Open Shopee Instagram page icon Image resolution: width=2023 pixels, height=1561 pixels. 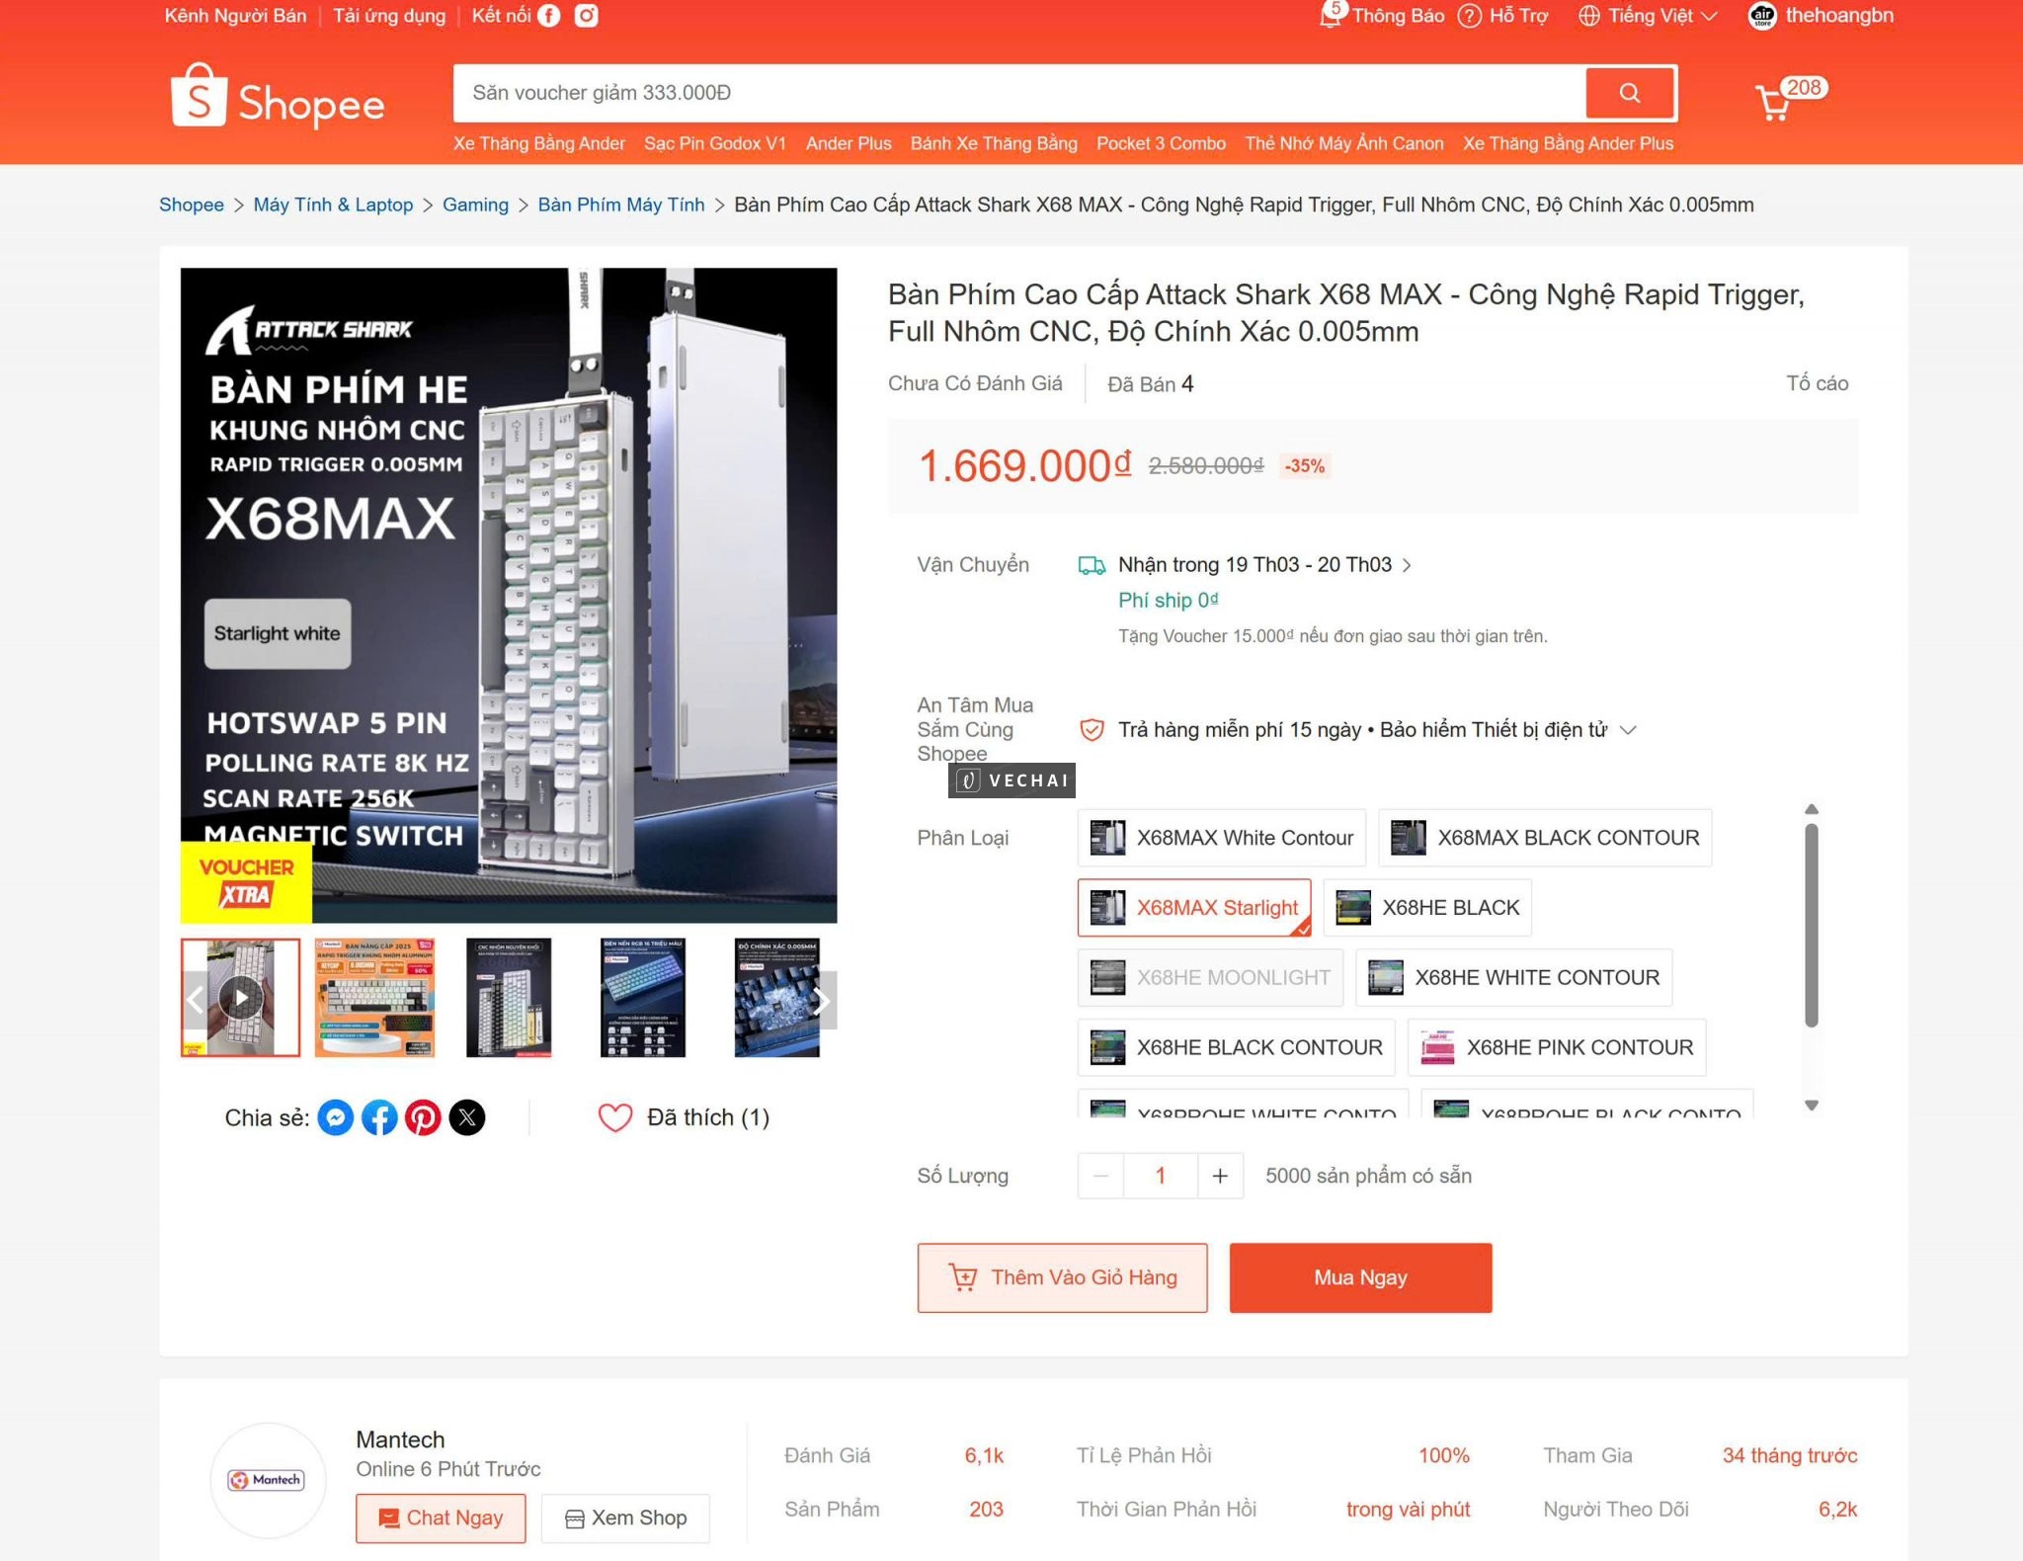click(587, 16)
